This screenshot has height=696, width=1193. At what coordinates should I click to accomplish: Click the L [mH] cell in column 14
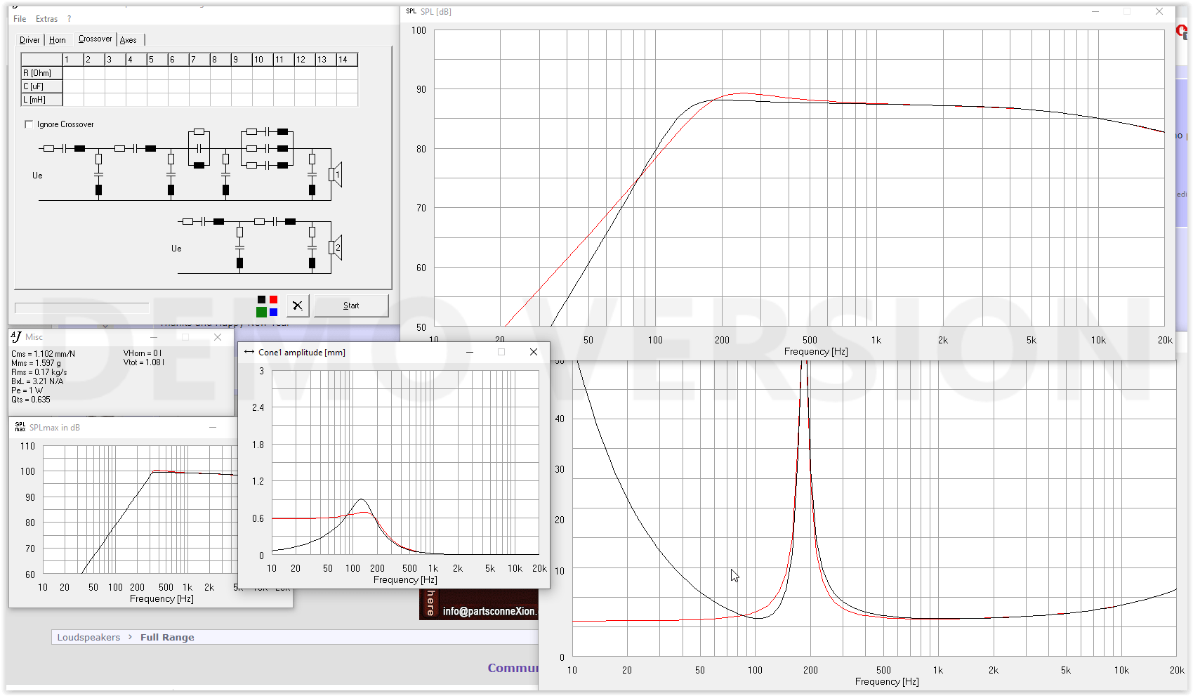tap(347, 100)
